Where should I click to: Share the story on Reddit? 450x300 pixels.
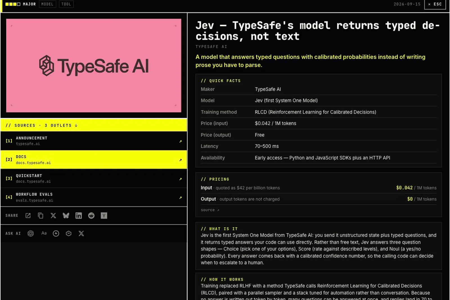(91, 216)
